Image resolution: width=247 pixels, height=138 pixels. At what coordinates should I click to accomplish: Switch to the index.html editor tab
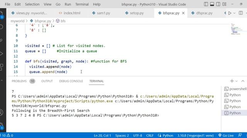click(x=69, y=13)
